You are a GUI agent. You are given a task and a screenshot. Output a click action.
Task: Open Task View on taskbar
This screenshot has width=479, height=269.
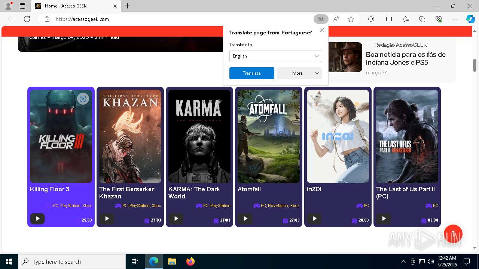pyautogui.click(x=135, y=262)
